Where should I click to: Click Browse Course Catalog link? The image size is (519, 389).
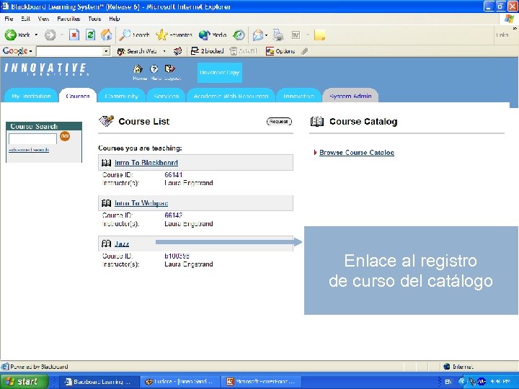[357, 153]
